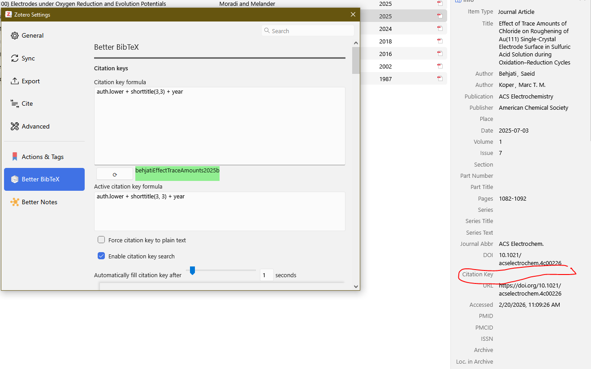
Task: Edit the Publisher American Chemical Society
Action: tap(533, 107)
